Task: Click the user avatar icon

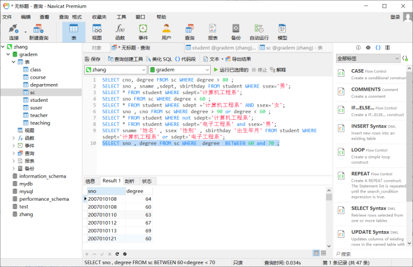Action: [408, 18]
